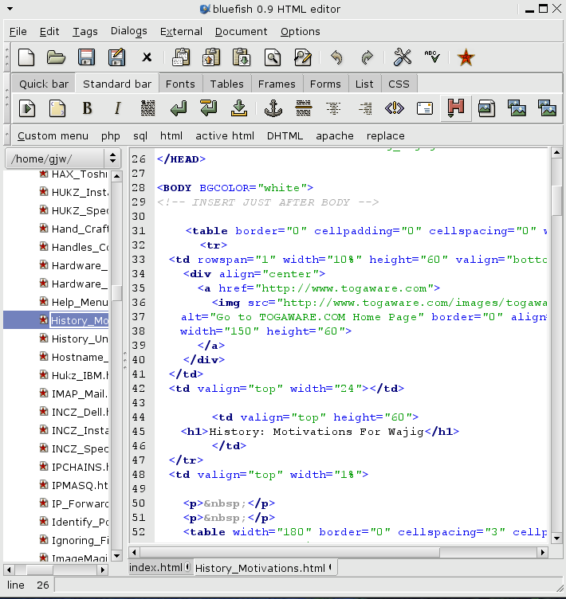The image size is (566, 599).
Task: Save the document with the floppy icon
Action: [x=86, y=57]
